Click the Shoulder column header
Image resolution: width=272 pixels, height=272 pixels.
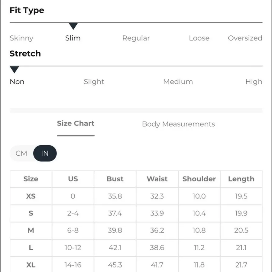pos(199,179)
